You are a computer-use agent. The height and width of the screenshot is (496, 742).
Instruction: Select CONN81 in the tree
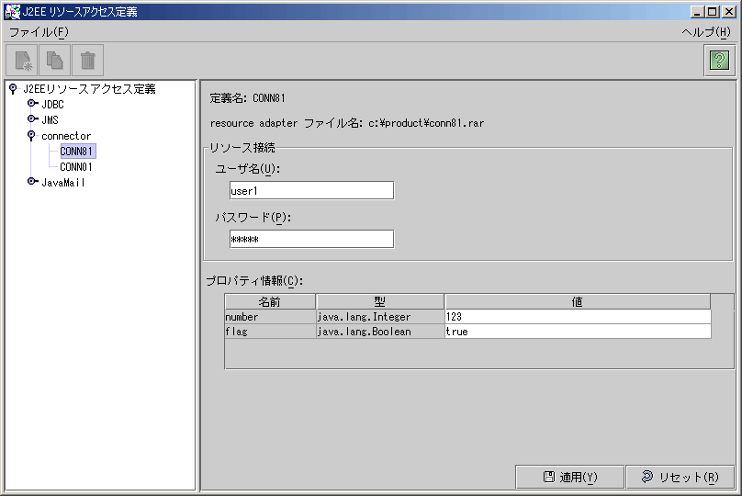pyautogui.click(x=76, y=151)
